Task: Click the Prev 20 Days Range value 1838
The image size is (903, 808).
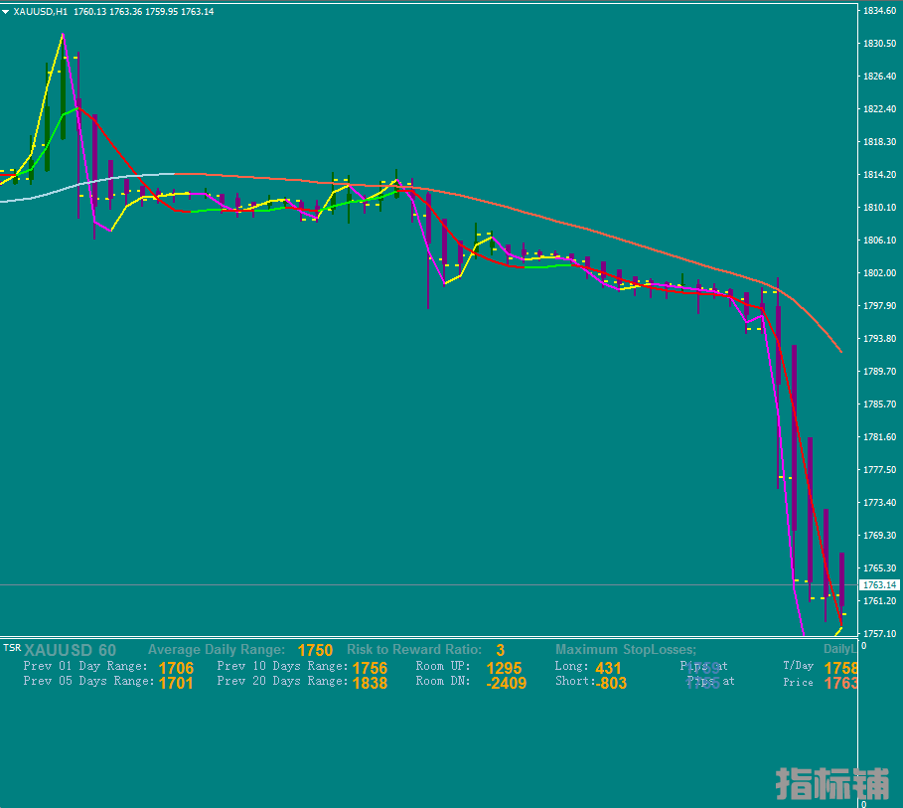Action: [370, 684]
